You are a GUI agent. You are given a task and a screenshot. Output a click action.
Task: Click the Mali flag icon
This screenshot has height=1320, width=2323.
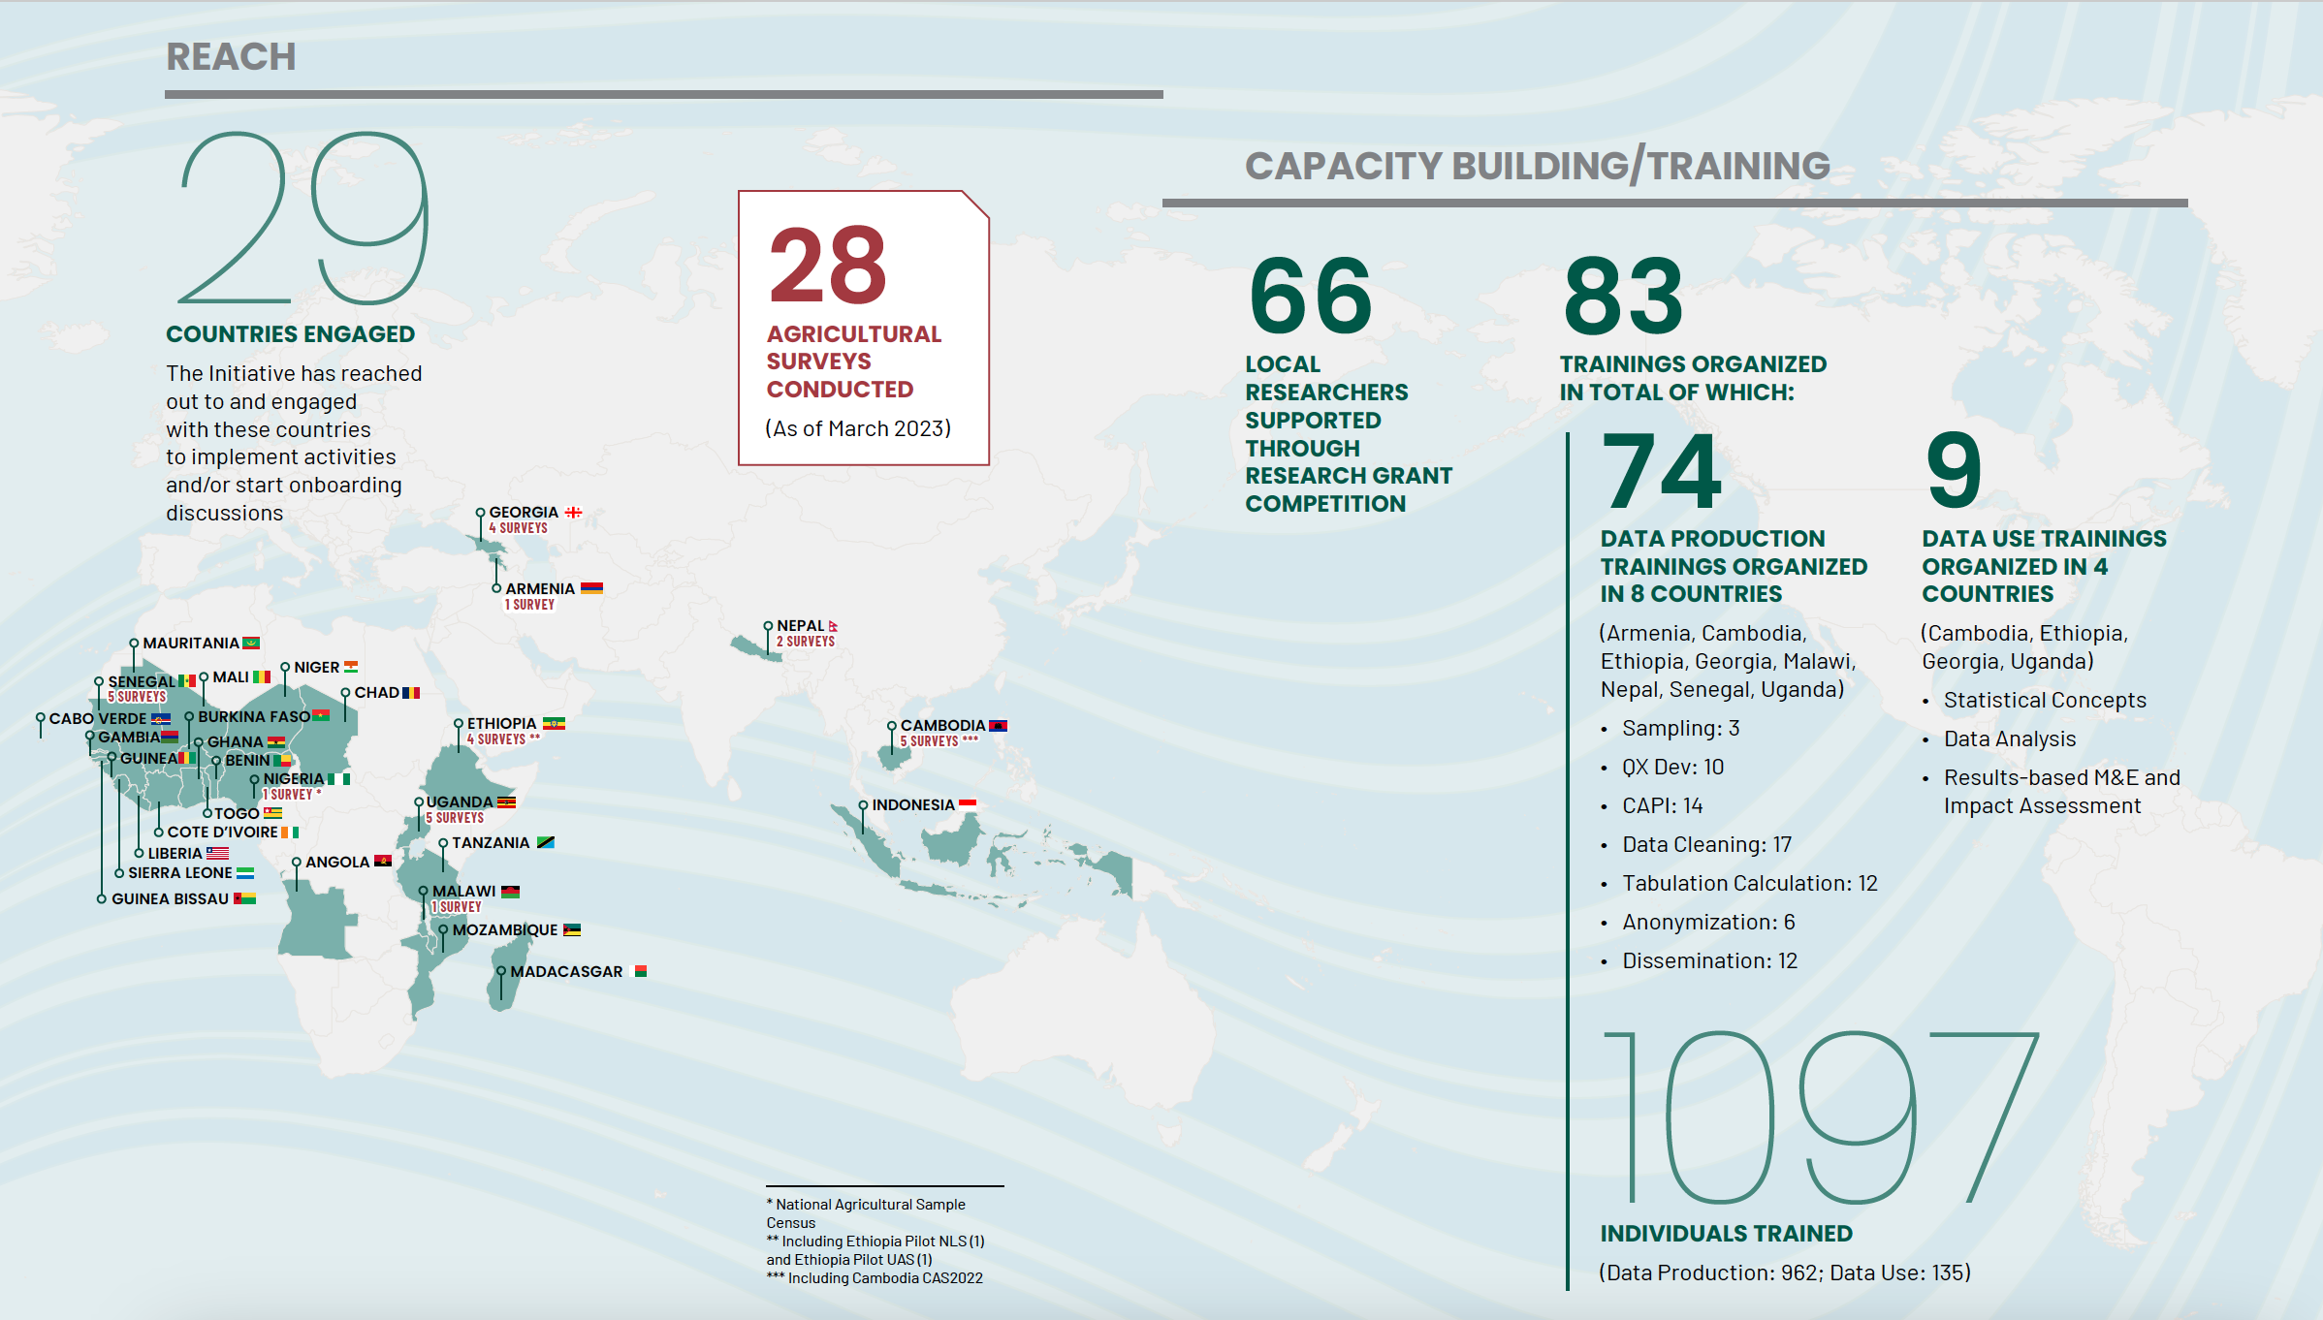click(x=262, y=676)
